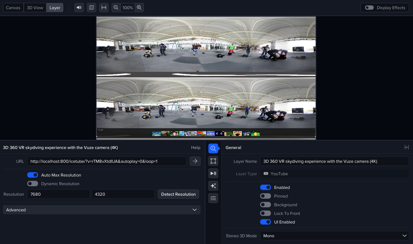
Task: Click the arrow button to load URL
Action: pos(195,161)
